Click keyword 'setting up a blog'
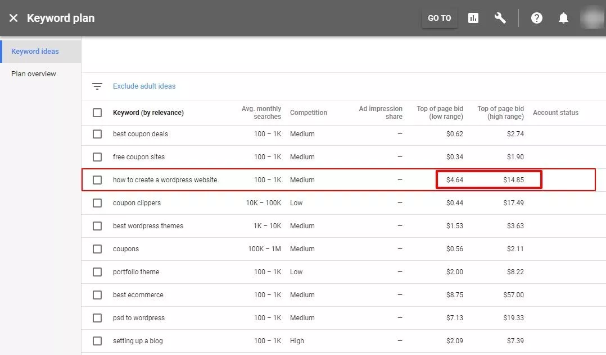This screenshot has height=355, width=606. click(x=138, y=341)
